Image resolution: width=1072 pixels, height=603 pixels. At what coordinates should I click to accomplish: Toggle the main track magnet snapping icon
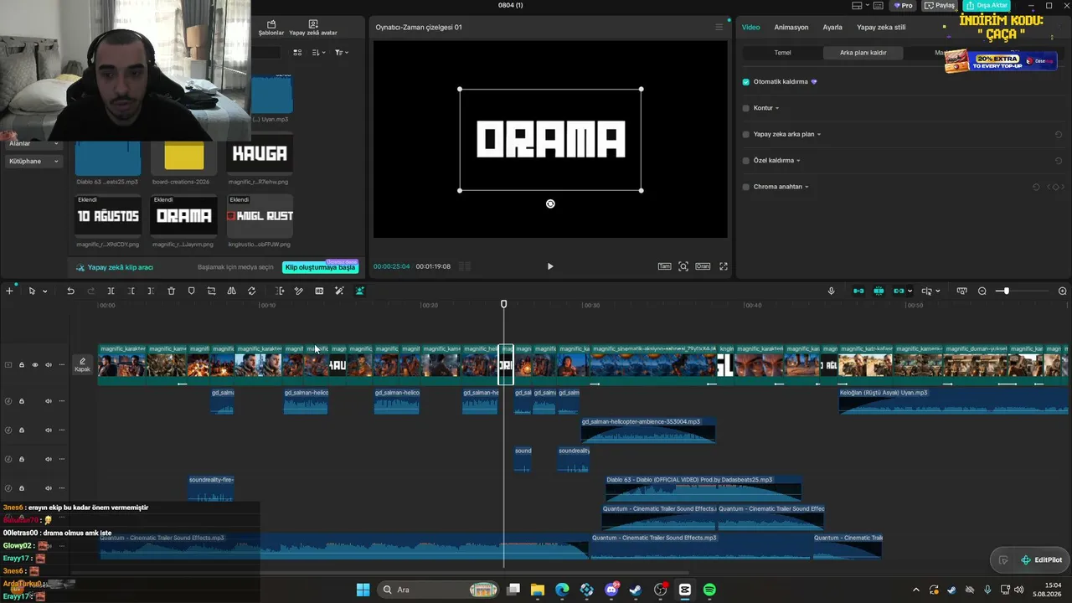click(x=858, y=291)
